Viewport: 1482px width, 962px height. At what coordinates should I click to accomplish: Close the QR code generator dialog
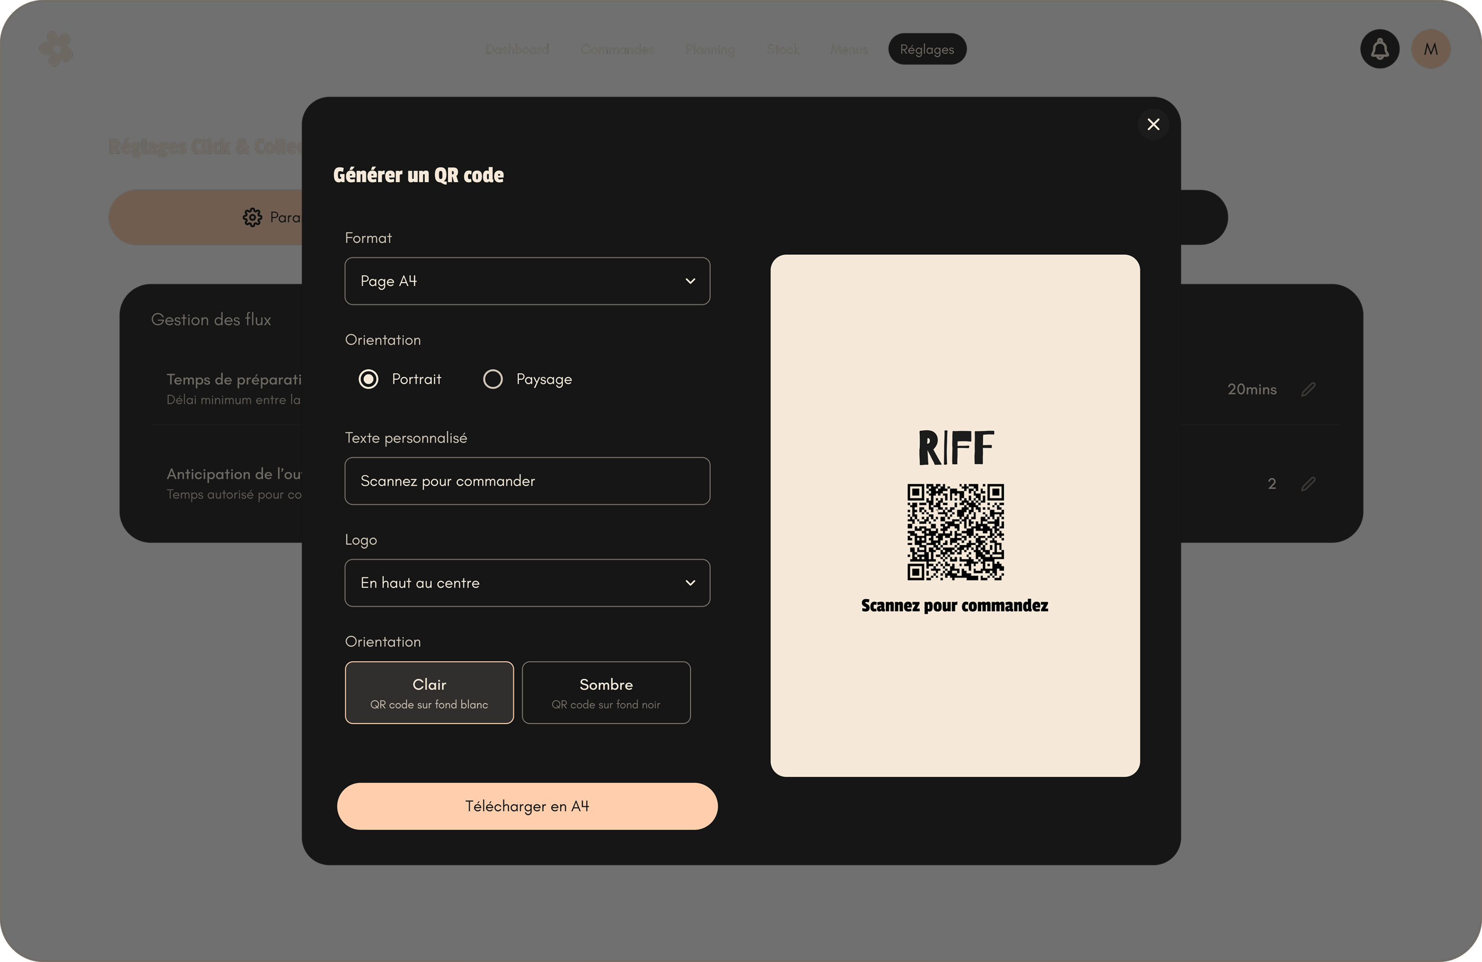click(1153, 125)
